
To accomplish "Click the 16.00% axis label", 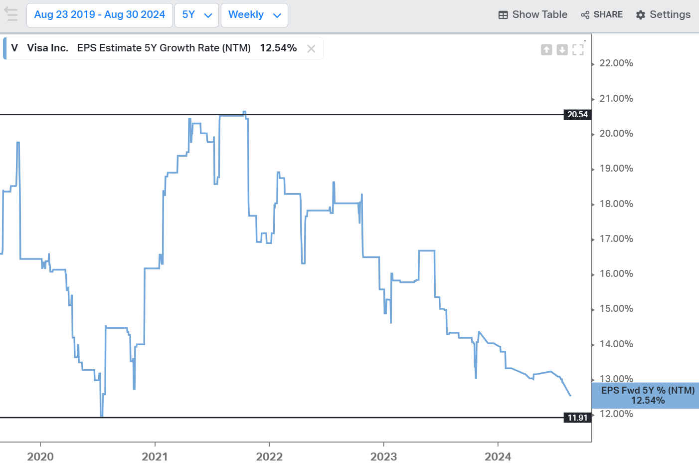I will click(x=616, y=273).
